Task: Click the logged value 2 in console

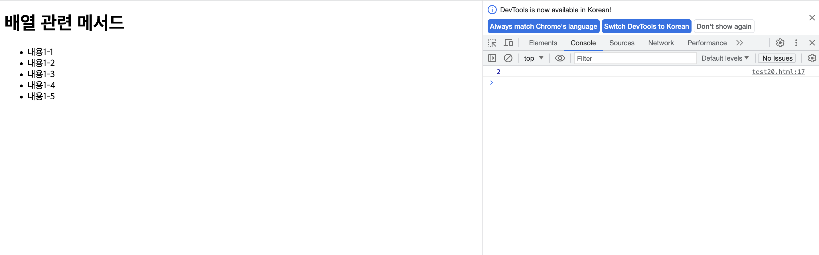Action: coord(498,72)
